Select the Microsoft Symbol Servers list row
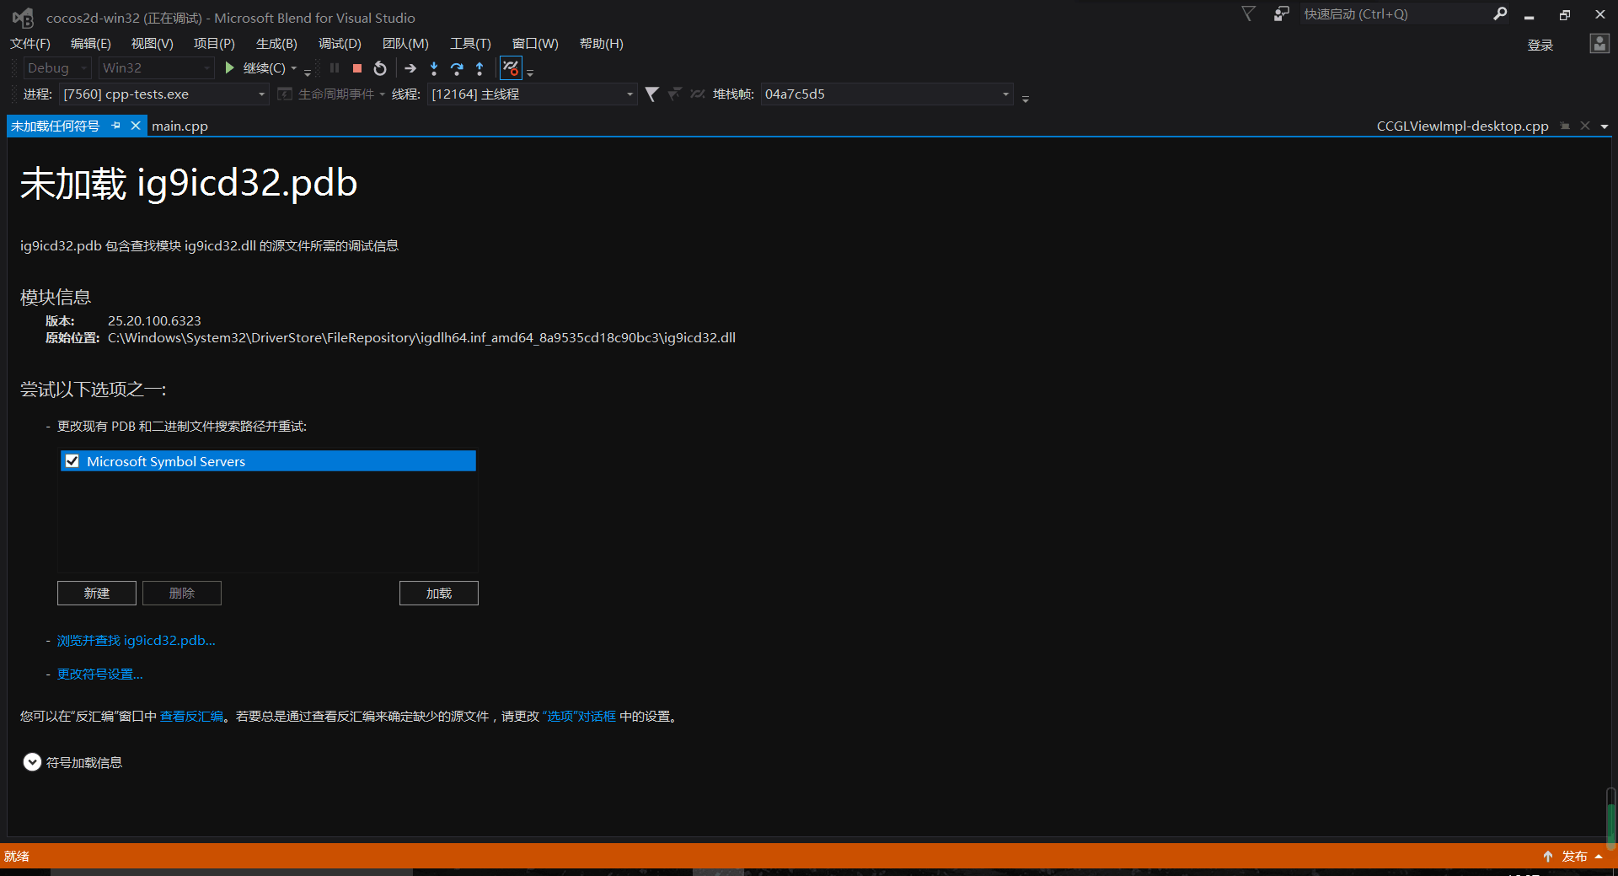 click(x=268, y=461)
